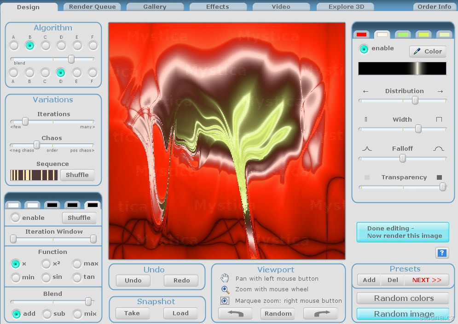
Task: Select the second white function layer tab
Action: [x=32, y=205]
